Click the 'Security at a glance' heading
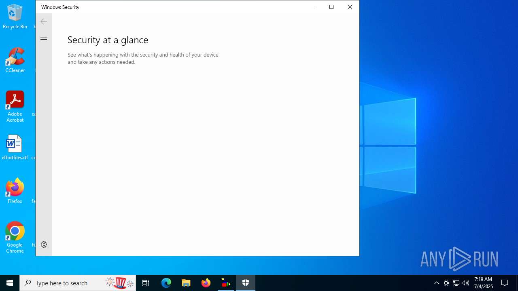 click(108, 40)
